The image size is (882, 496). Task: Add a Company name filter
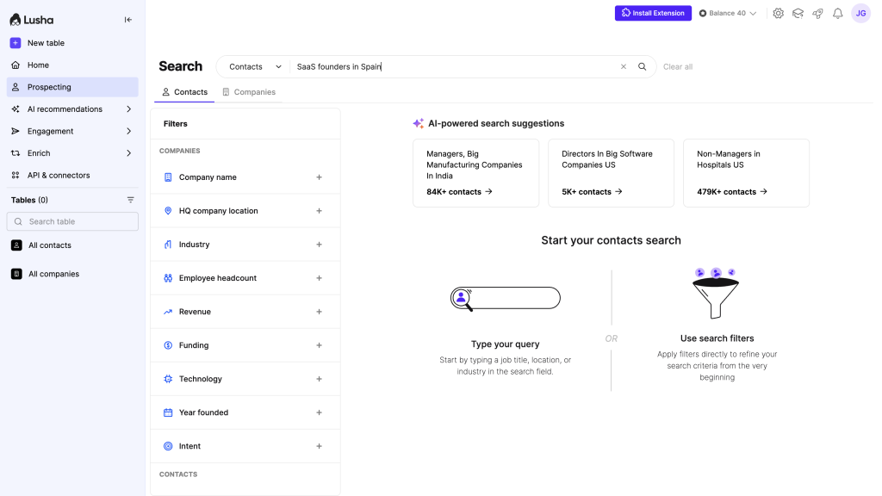click(x=319, y=177)
